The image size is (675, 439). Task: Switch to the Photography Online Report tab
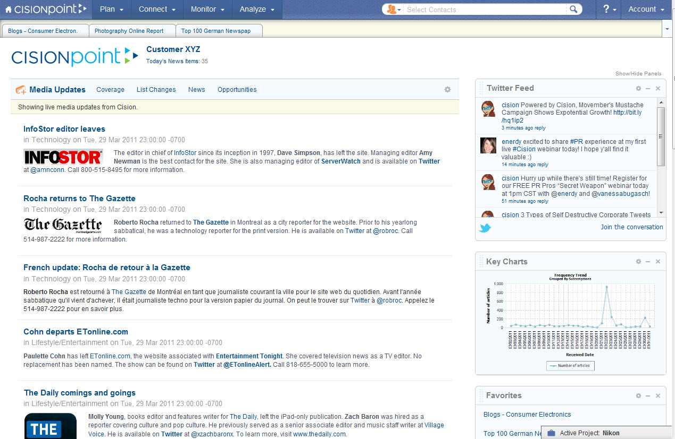click(131, 30)
